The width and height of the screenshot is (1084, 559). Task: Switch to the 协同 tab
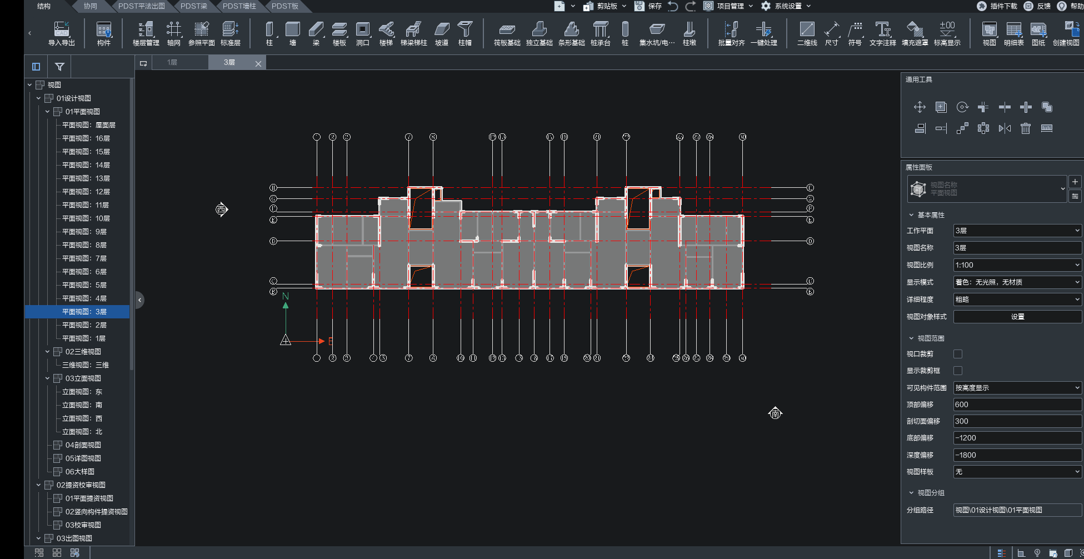tap(90, 6)
